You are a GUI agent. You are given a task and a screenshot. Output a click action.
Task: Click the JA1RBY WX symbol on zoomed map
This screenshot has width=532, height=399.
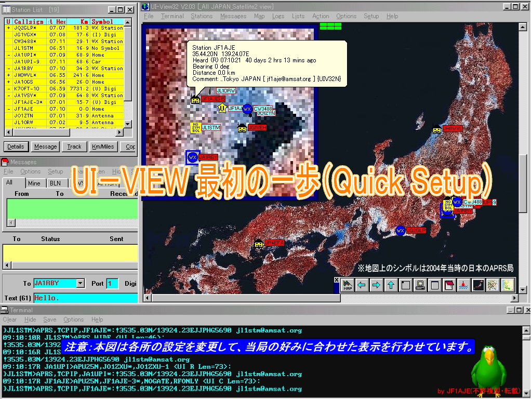[x=192, y=157]
